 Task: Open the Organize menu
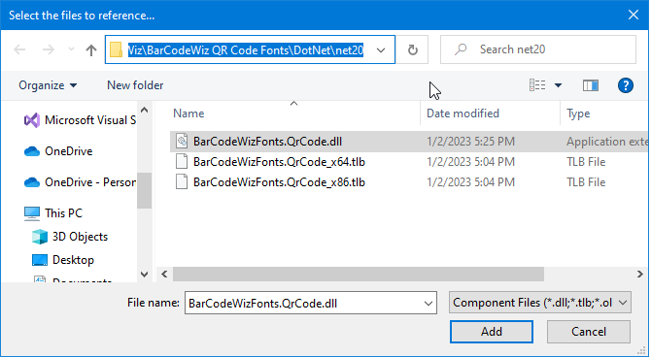click(x=48, y=85)
